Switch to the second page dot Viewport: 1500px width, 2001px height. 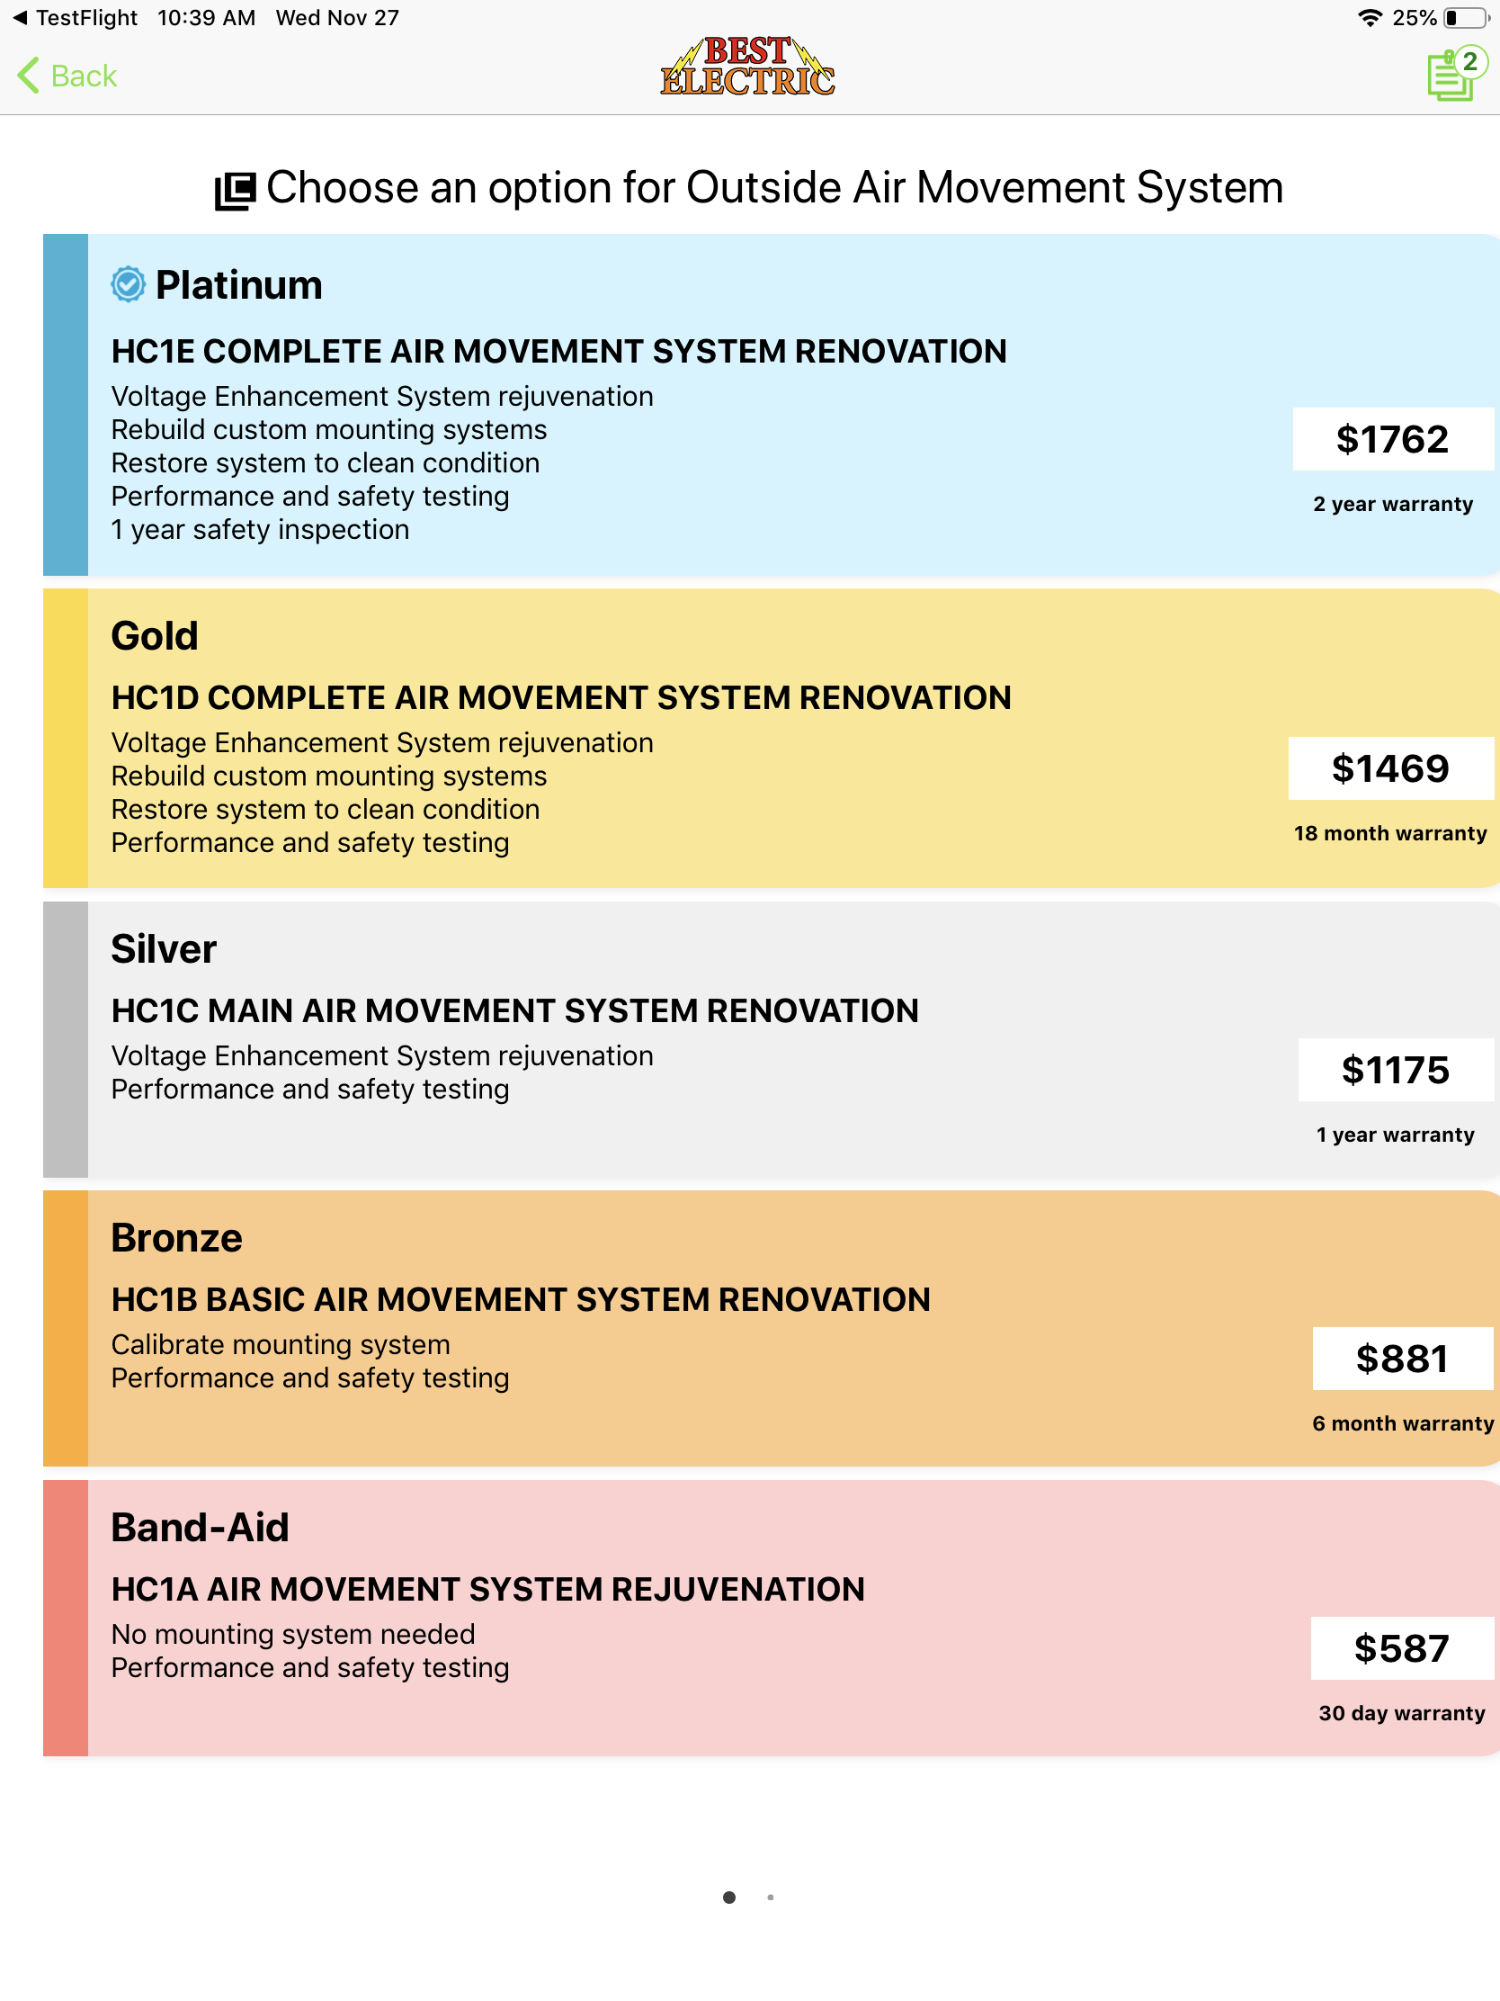tap(771, 1897)
